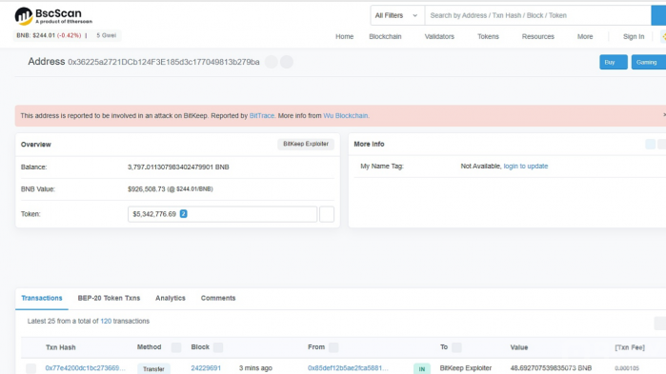This screenshot has width=666, height=374.
Task: Click the search by address input field
Action: pyautogui.click(x=537, y=15)
